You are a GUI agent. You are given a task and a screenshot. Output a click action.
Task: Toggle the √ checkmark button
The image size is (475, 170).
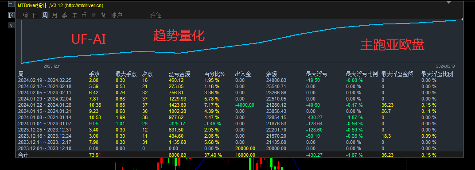pyautogui.click(x=11, y=25)
